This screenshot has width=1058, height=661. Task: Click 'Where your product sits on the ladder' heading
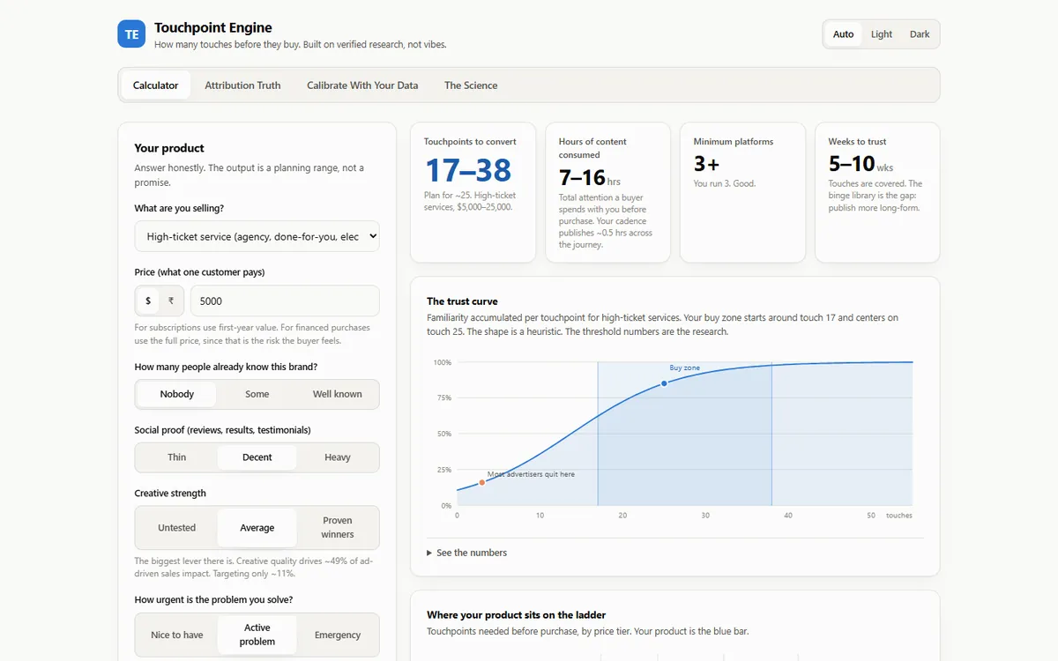pyautogui.click(x=517, y=615)
